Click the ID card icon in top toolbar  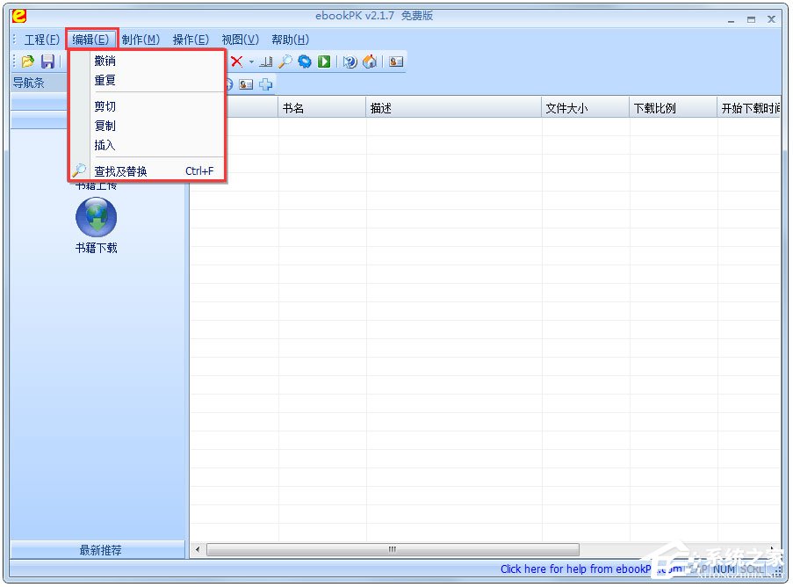tap(396, 62)
